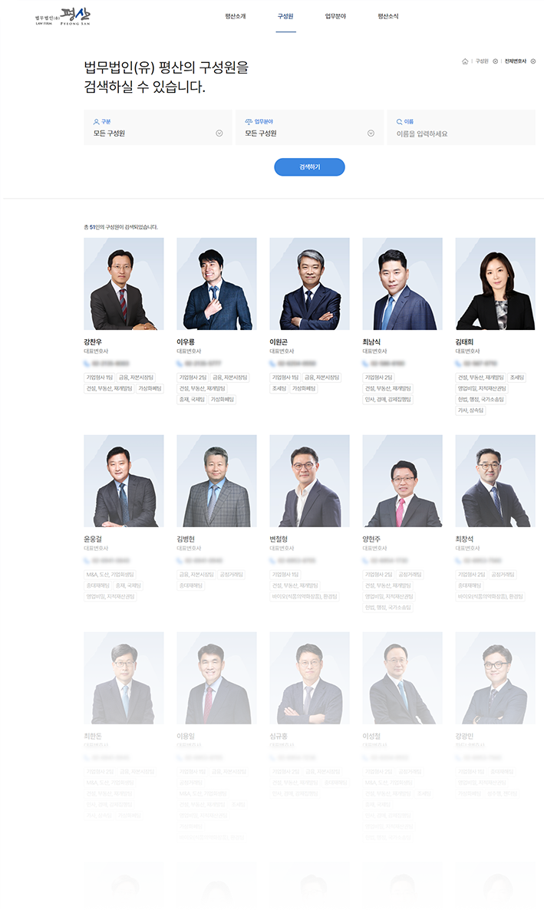
Task: Click the blue 검색하기 button
Action: (x=309, y=167)
